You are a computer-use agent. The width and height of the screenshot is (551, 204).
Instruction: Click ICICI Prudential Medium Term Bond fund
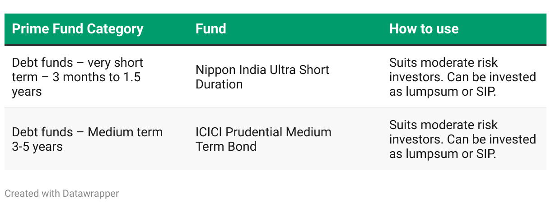263,139
